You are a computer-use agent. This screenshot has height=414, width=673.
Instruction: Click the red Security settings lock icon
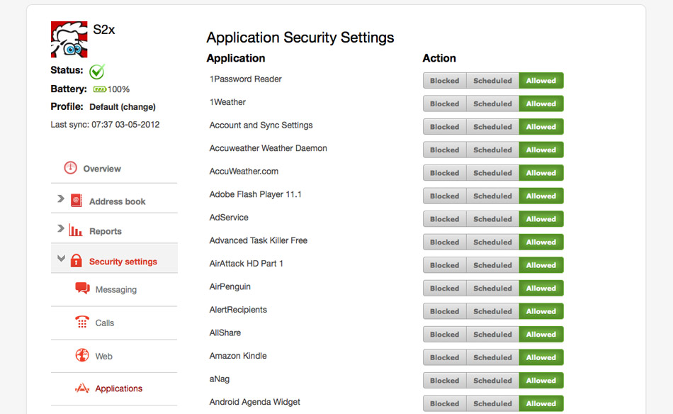[x=76, y=261]
